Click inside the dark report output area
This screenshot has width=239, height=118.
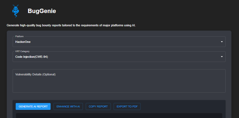pos(119,116)
